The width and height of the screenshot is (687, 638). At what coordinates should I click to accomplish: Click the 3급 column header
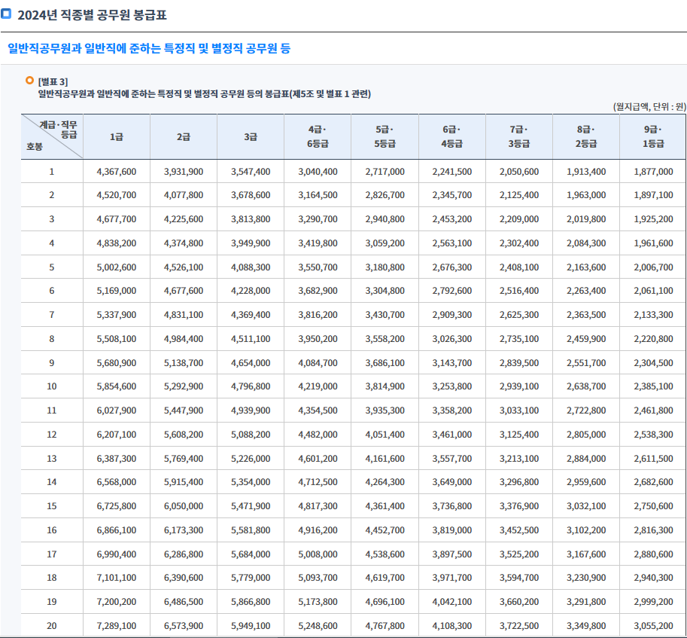pos(251,137)
